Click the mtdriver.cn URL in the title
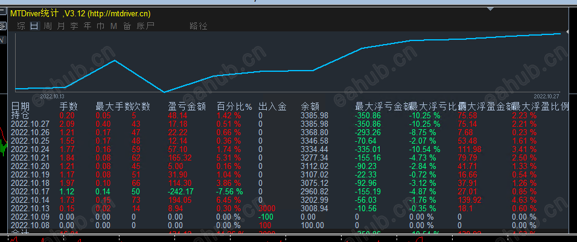This screenshot has width=577, height=242. 118,14
